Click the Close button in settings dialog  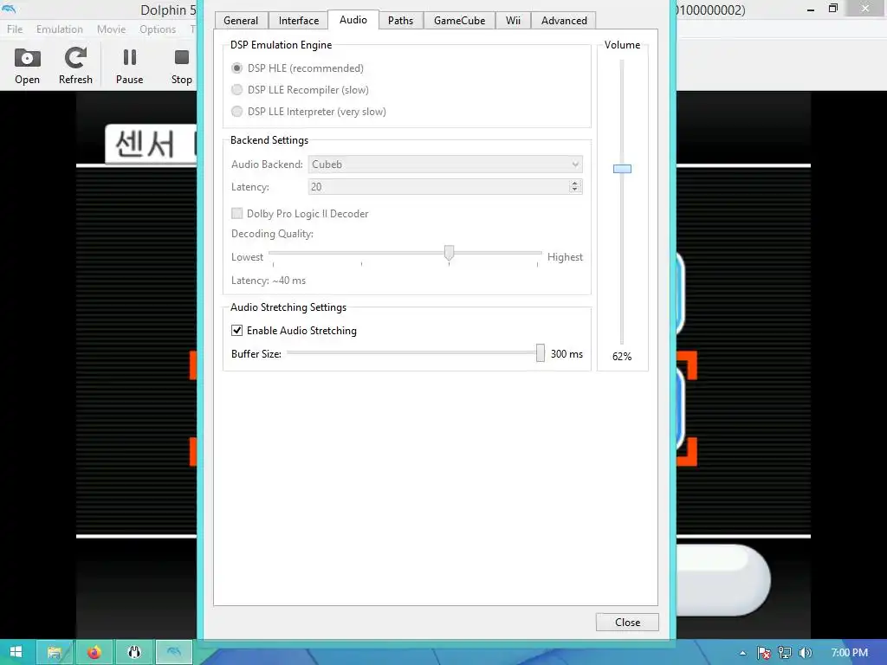pyautogui.click(x=627, y=622)
